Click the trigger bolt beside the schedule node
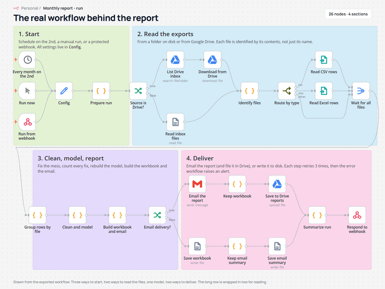The width and height of the screenshot is (385, 289). (15, 60)
